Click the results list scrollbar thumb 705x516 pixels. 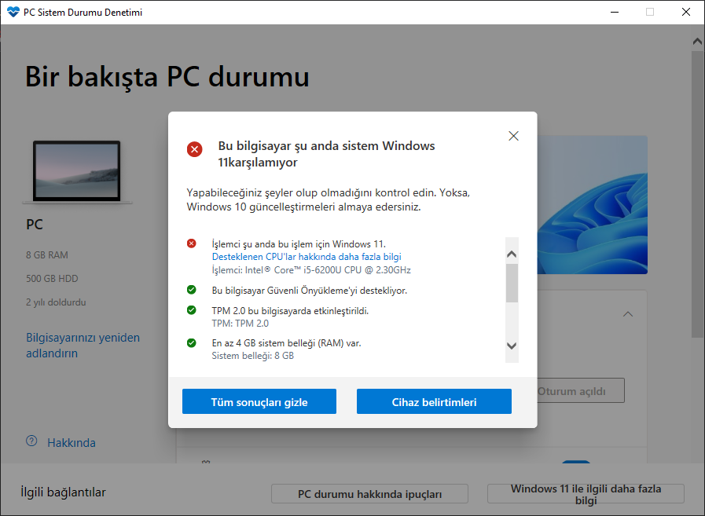click(x=512, y=284)
